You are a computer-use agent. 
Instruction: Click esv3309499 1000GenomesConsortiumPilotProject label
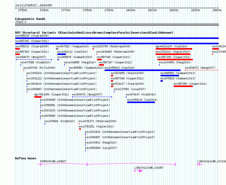[x=75, y=100]
